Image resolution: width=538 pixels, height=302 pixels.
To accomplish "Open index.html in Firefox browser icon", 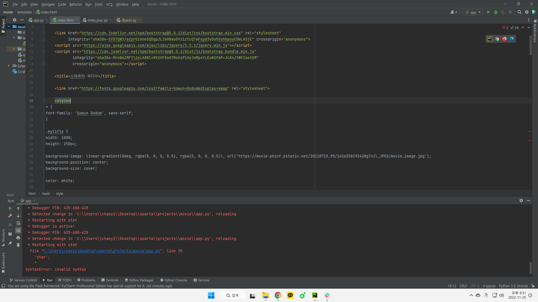I will tap(504, 39).
